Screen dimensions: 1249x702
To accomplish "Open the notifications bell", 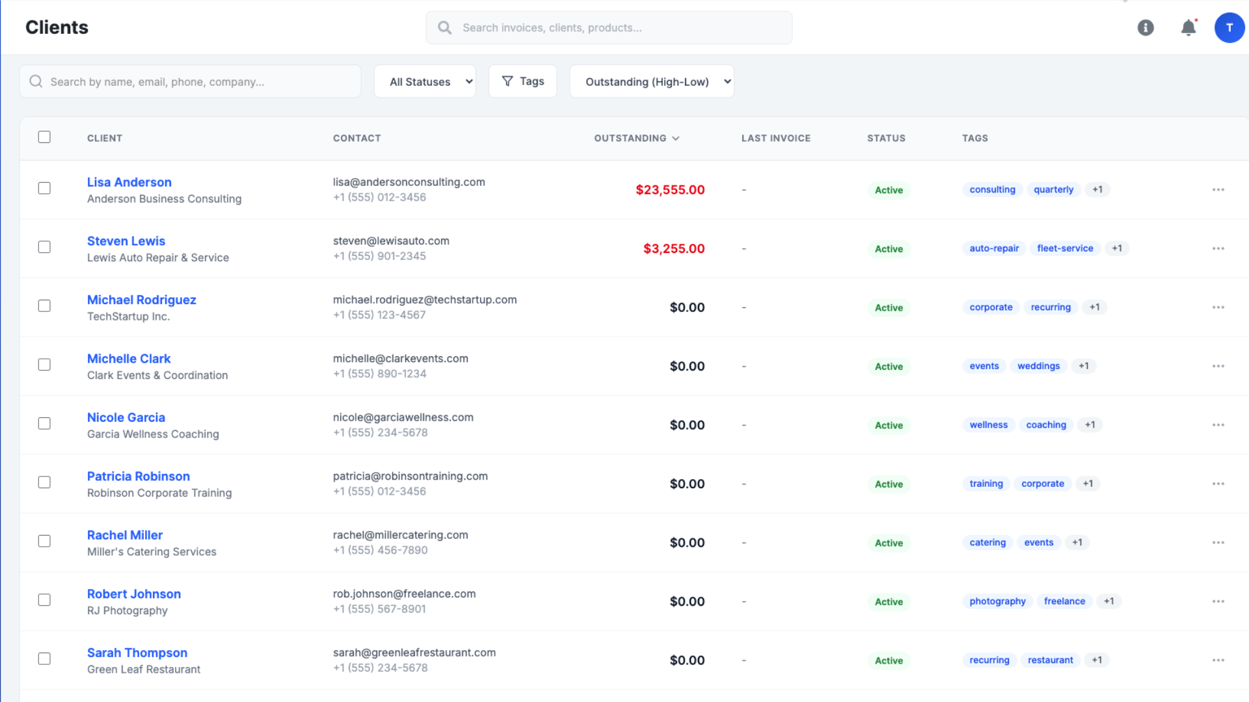I will [1189, 27].
